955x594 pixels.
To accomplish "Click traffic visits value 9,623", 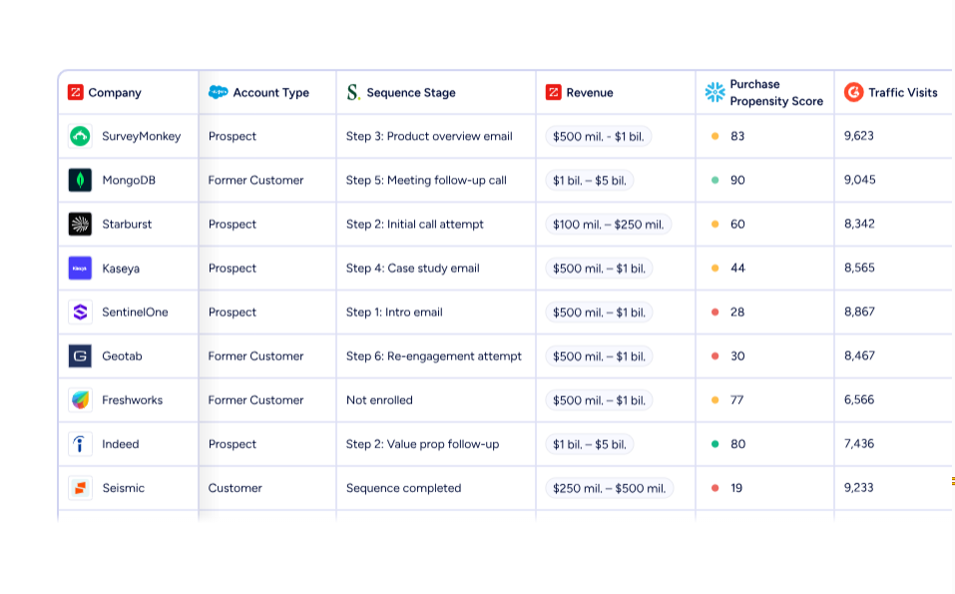I will [x=859, y=135].
